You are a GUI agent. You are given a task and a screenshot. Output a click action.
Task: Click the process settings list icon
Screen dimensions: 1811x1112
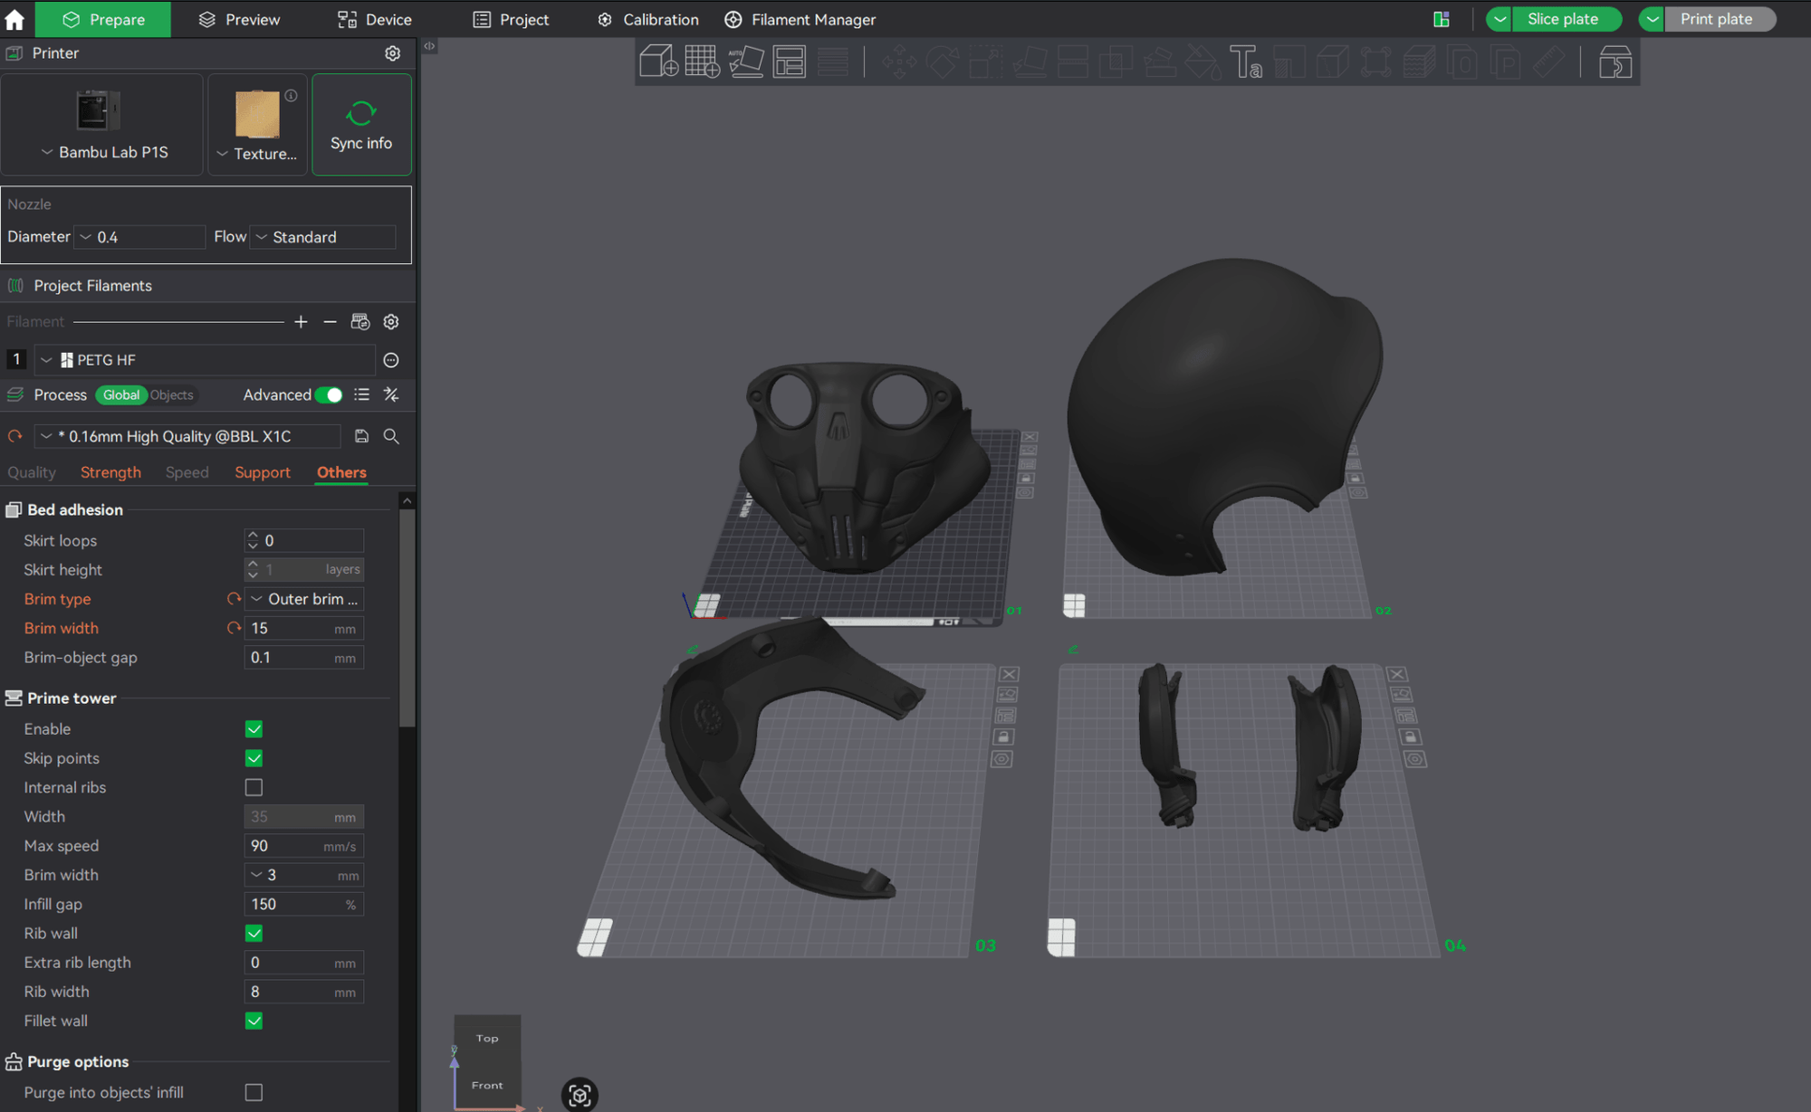(361, 394)
